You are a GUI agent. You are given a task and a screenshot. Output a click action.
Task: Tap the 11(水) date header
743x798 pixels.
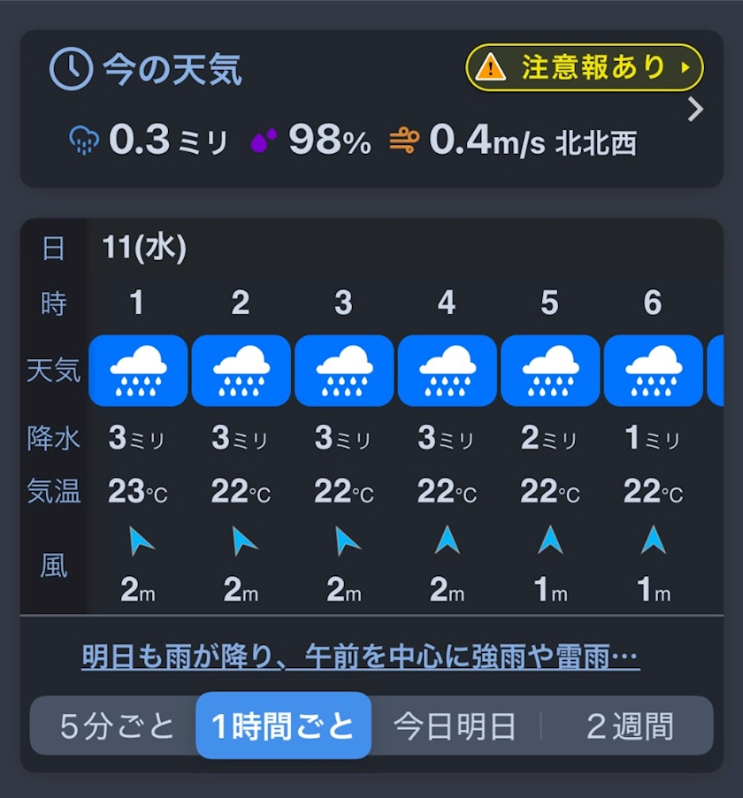click(x=144, y=249)
